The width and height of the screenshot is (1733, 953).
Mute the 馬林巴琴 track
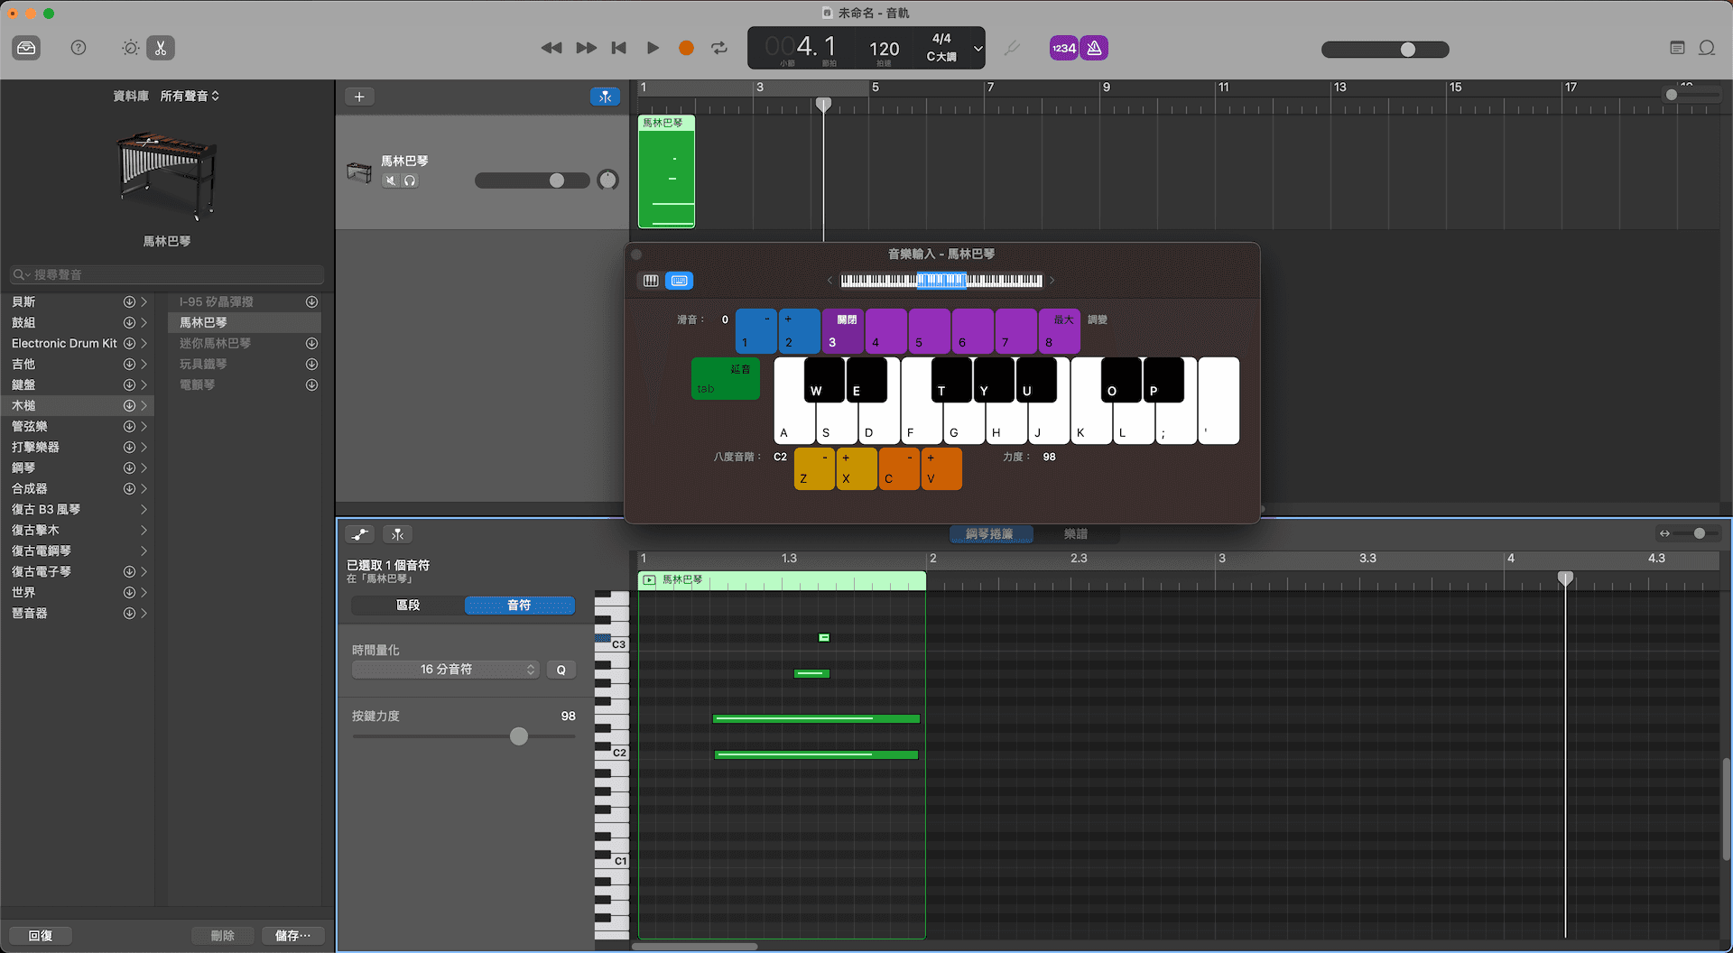[391, 180]
